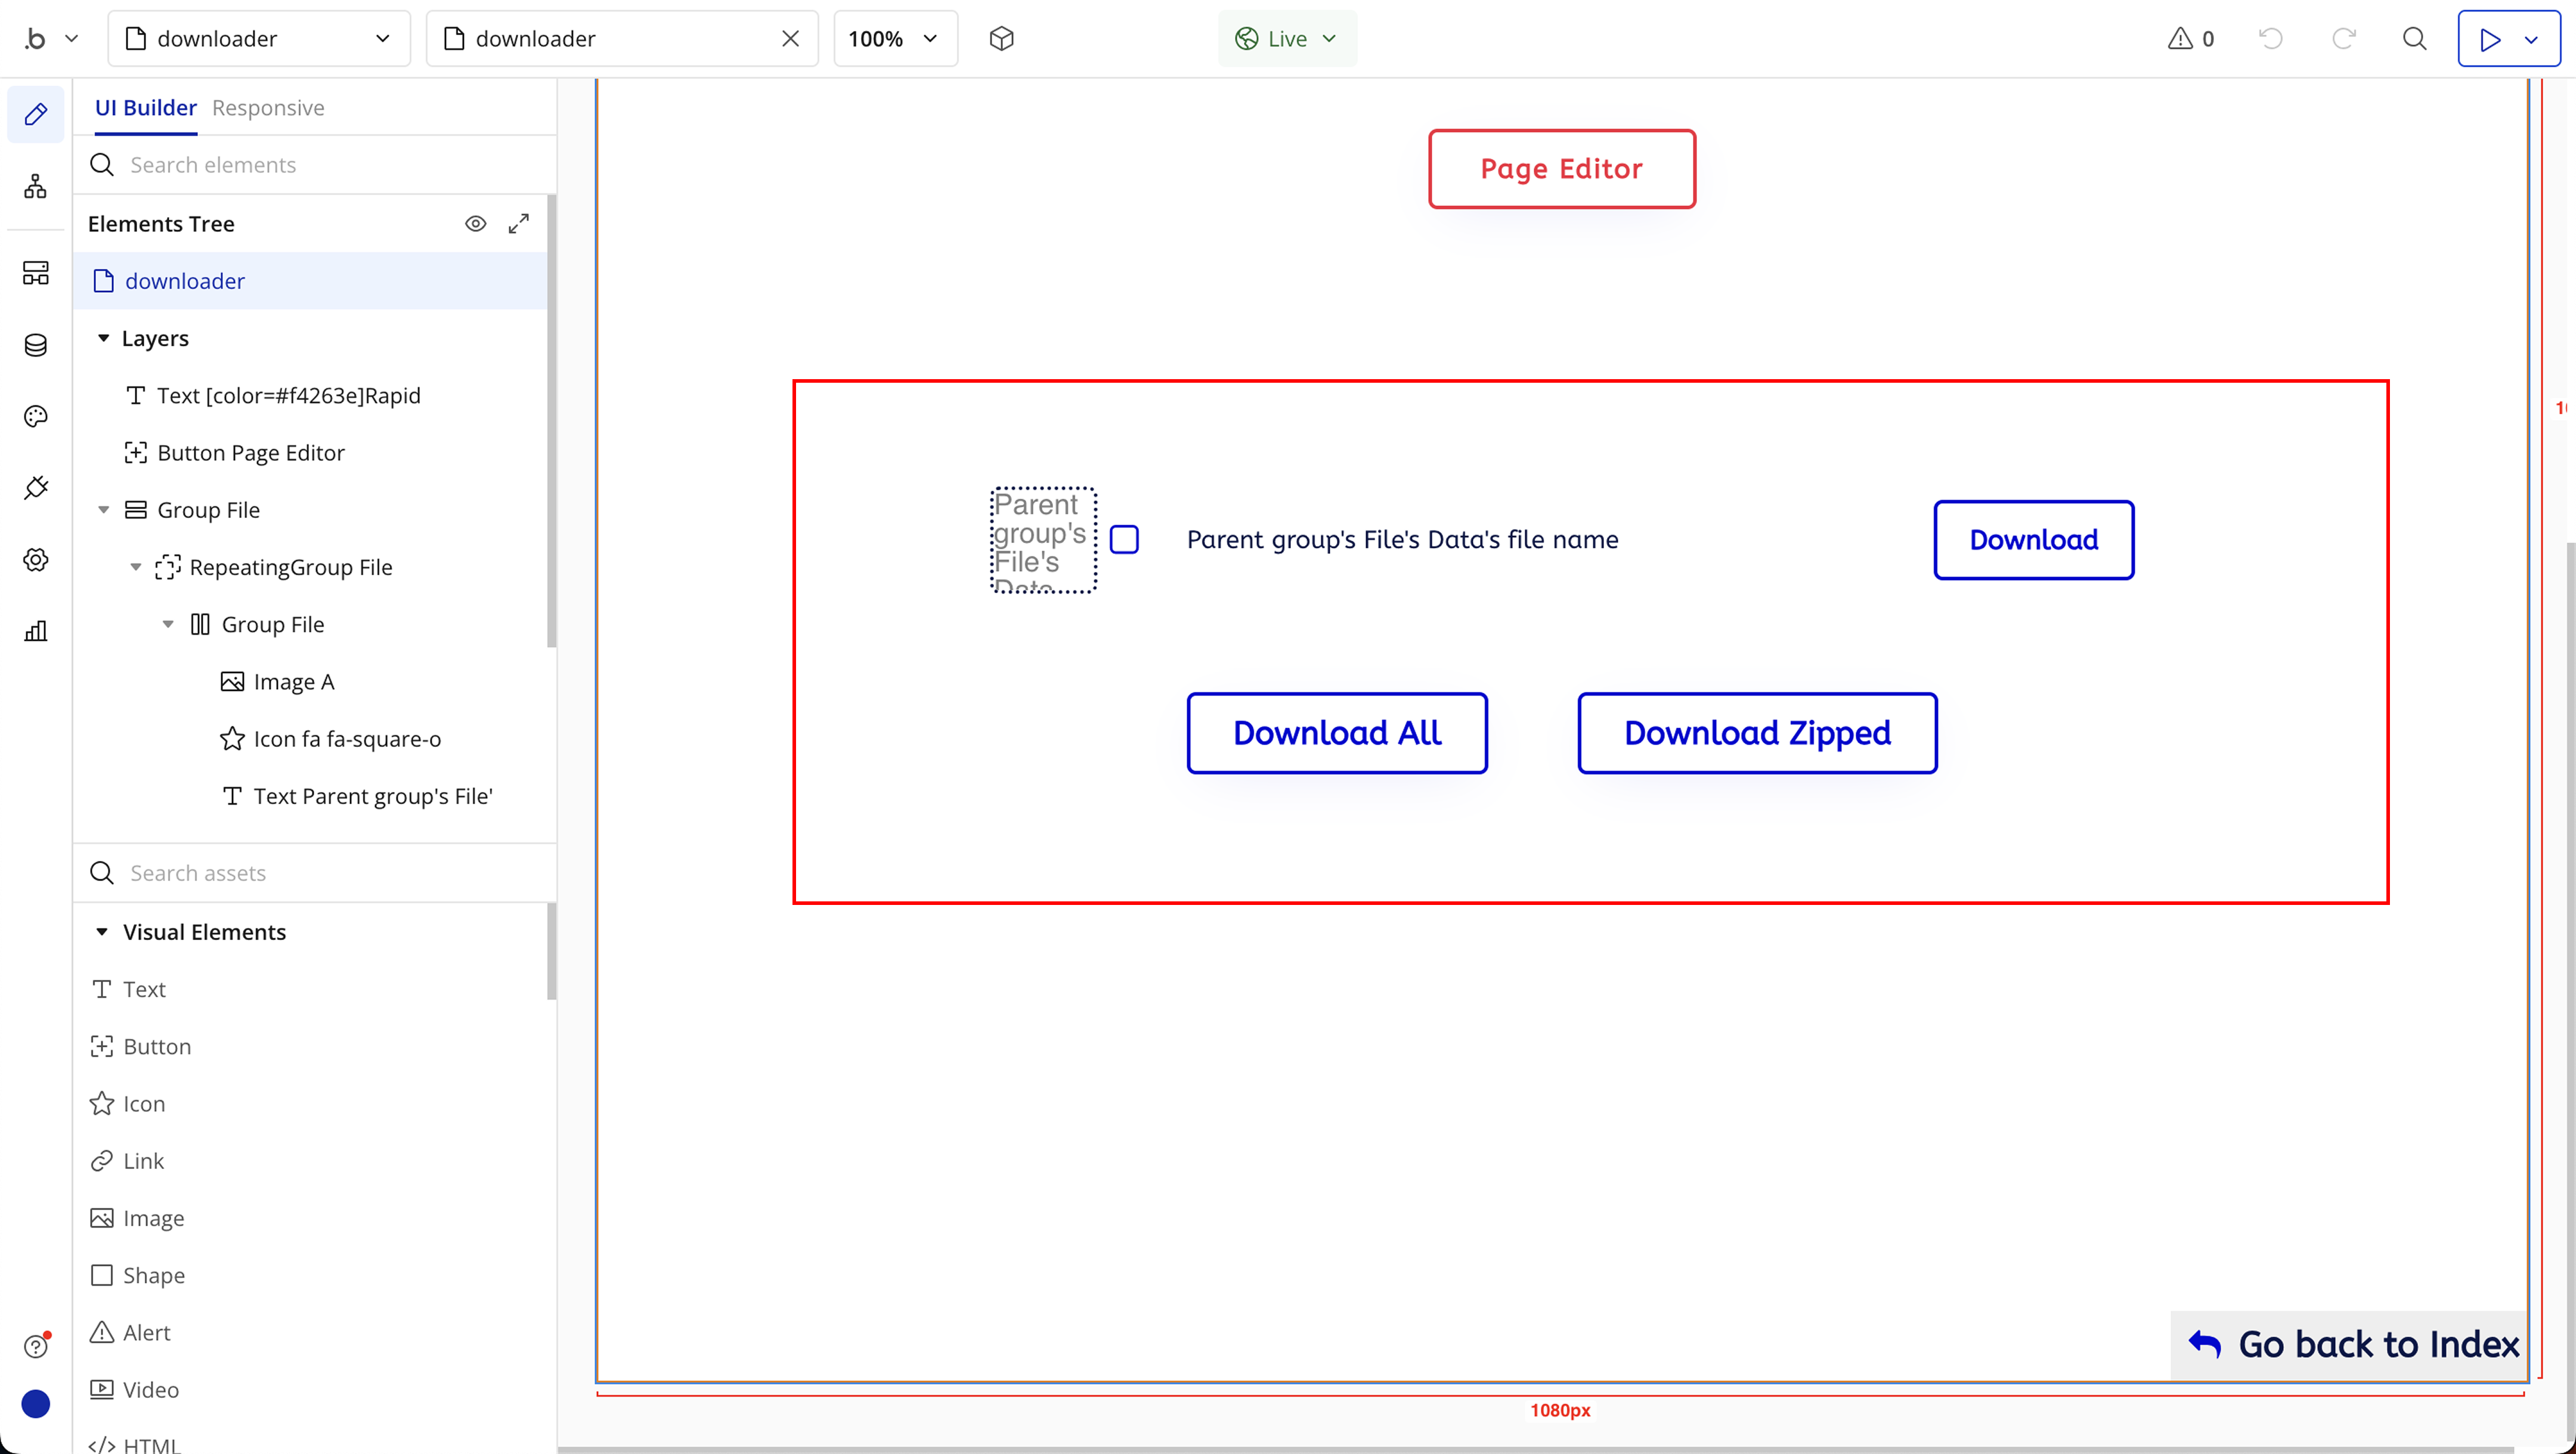The width and height of the screenshot is (2576, 1454).
Task: Click the Download Zipped button
Action: tap(1756, 733)
